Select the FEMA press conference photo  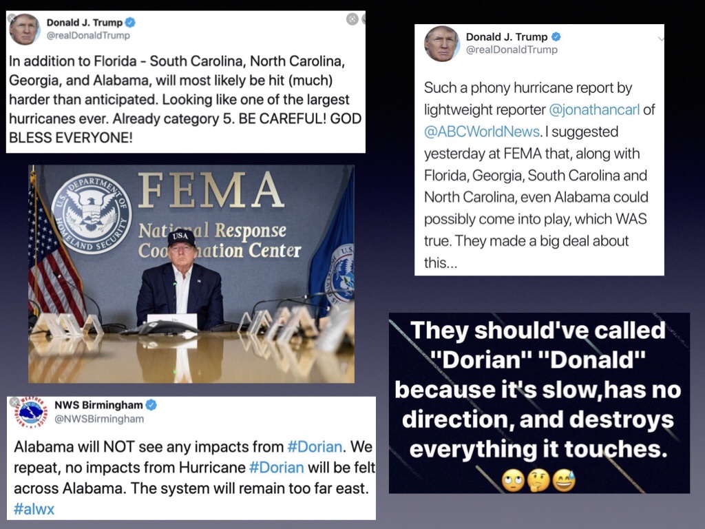191,273
